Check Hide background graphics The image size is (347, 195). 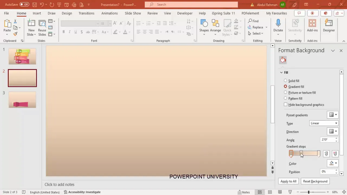point(285,105)
